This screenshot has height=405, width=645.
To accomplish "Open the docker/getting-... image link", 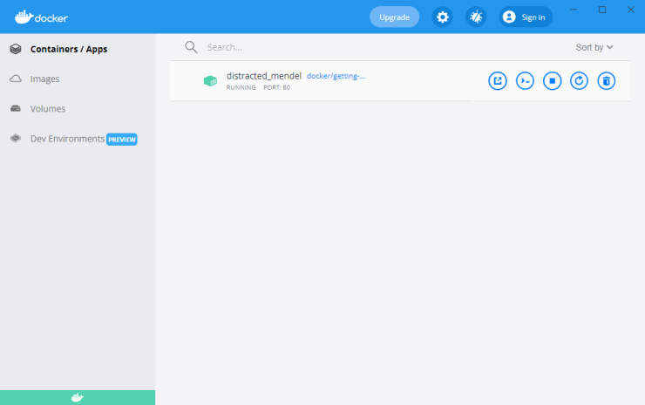I will [336, 76].
